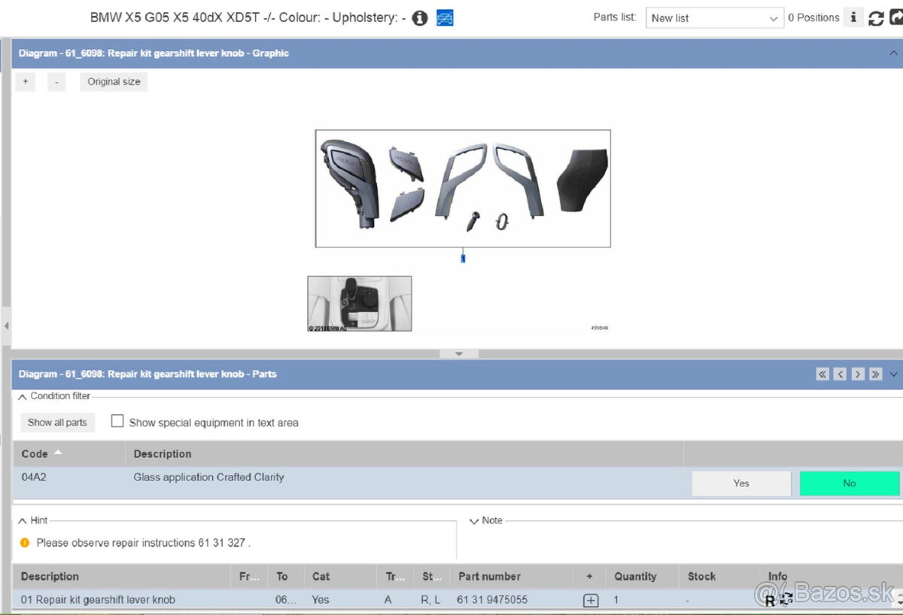Click the vehicle info icon beside Upholstery
This screenshot has height=615, width=903.
420,18
